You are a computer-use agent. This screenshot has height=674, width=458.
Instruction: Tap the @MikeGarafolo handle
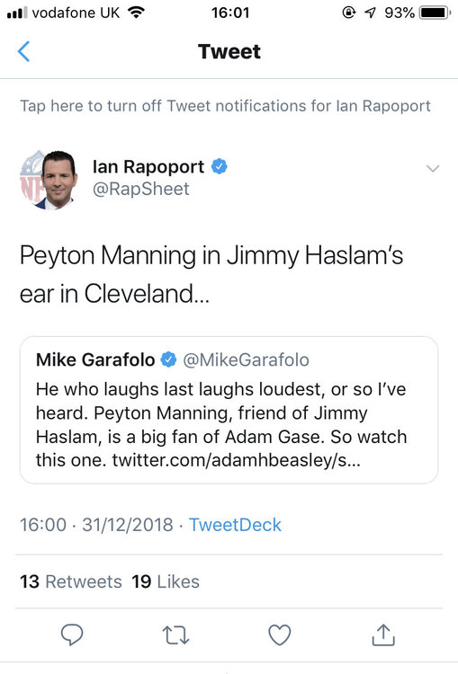point(247,359)
